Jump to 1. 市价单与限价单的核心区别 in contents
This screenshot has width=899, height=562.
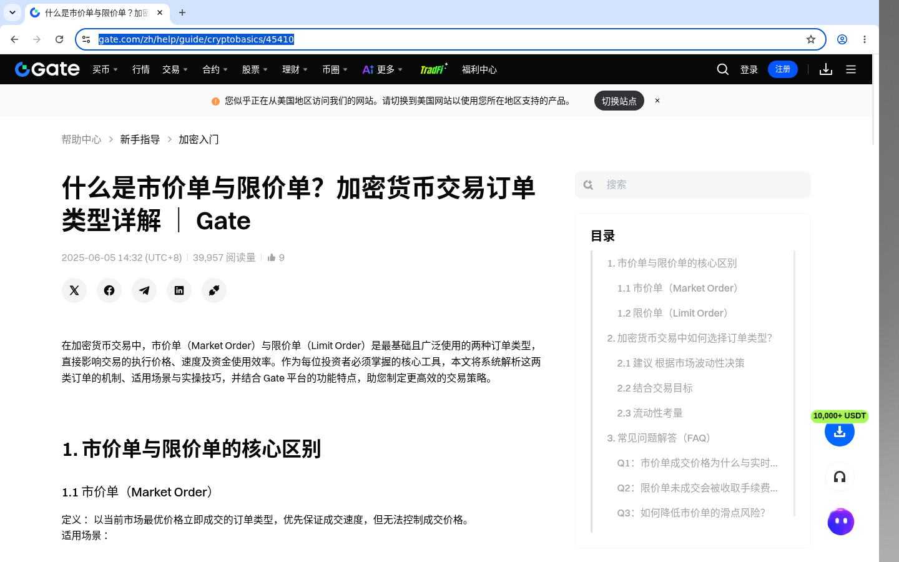point(672,263)
